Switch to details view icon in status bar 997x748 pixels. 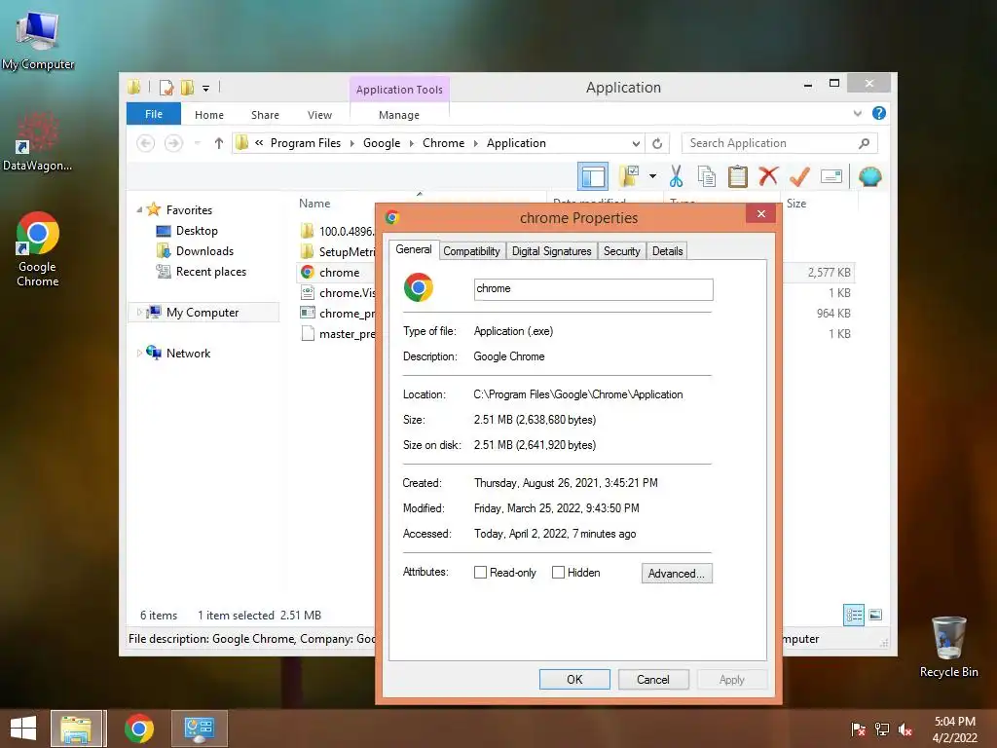pos(853,616)
